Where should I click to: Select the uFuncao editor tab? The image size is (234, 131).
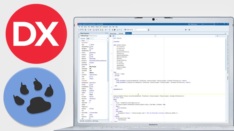tap(129, 34)
